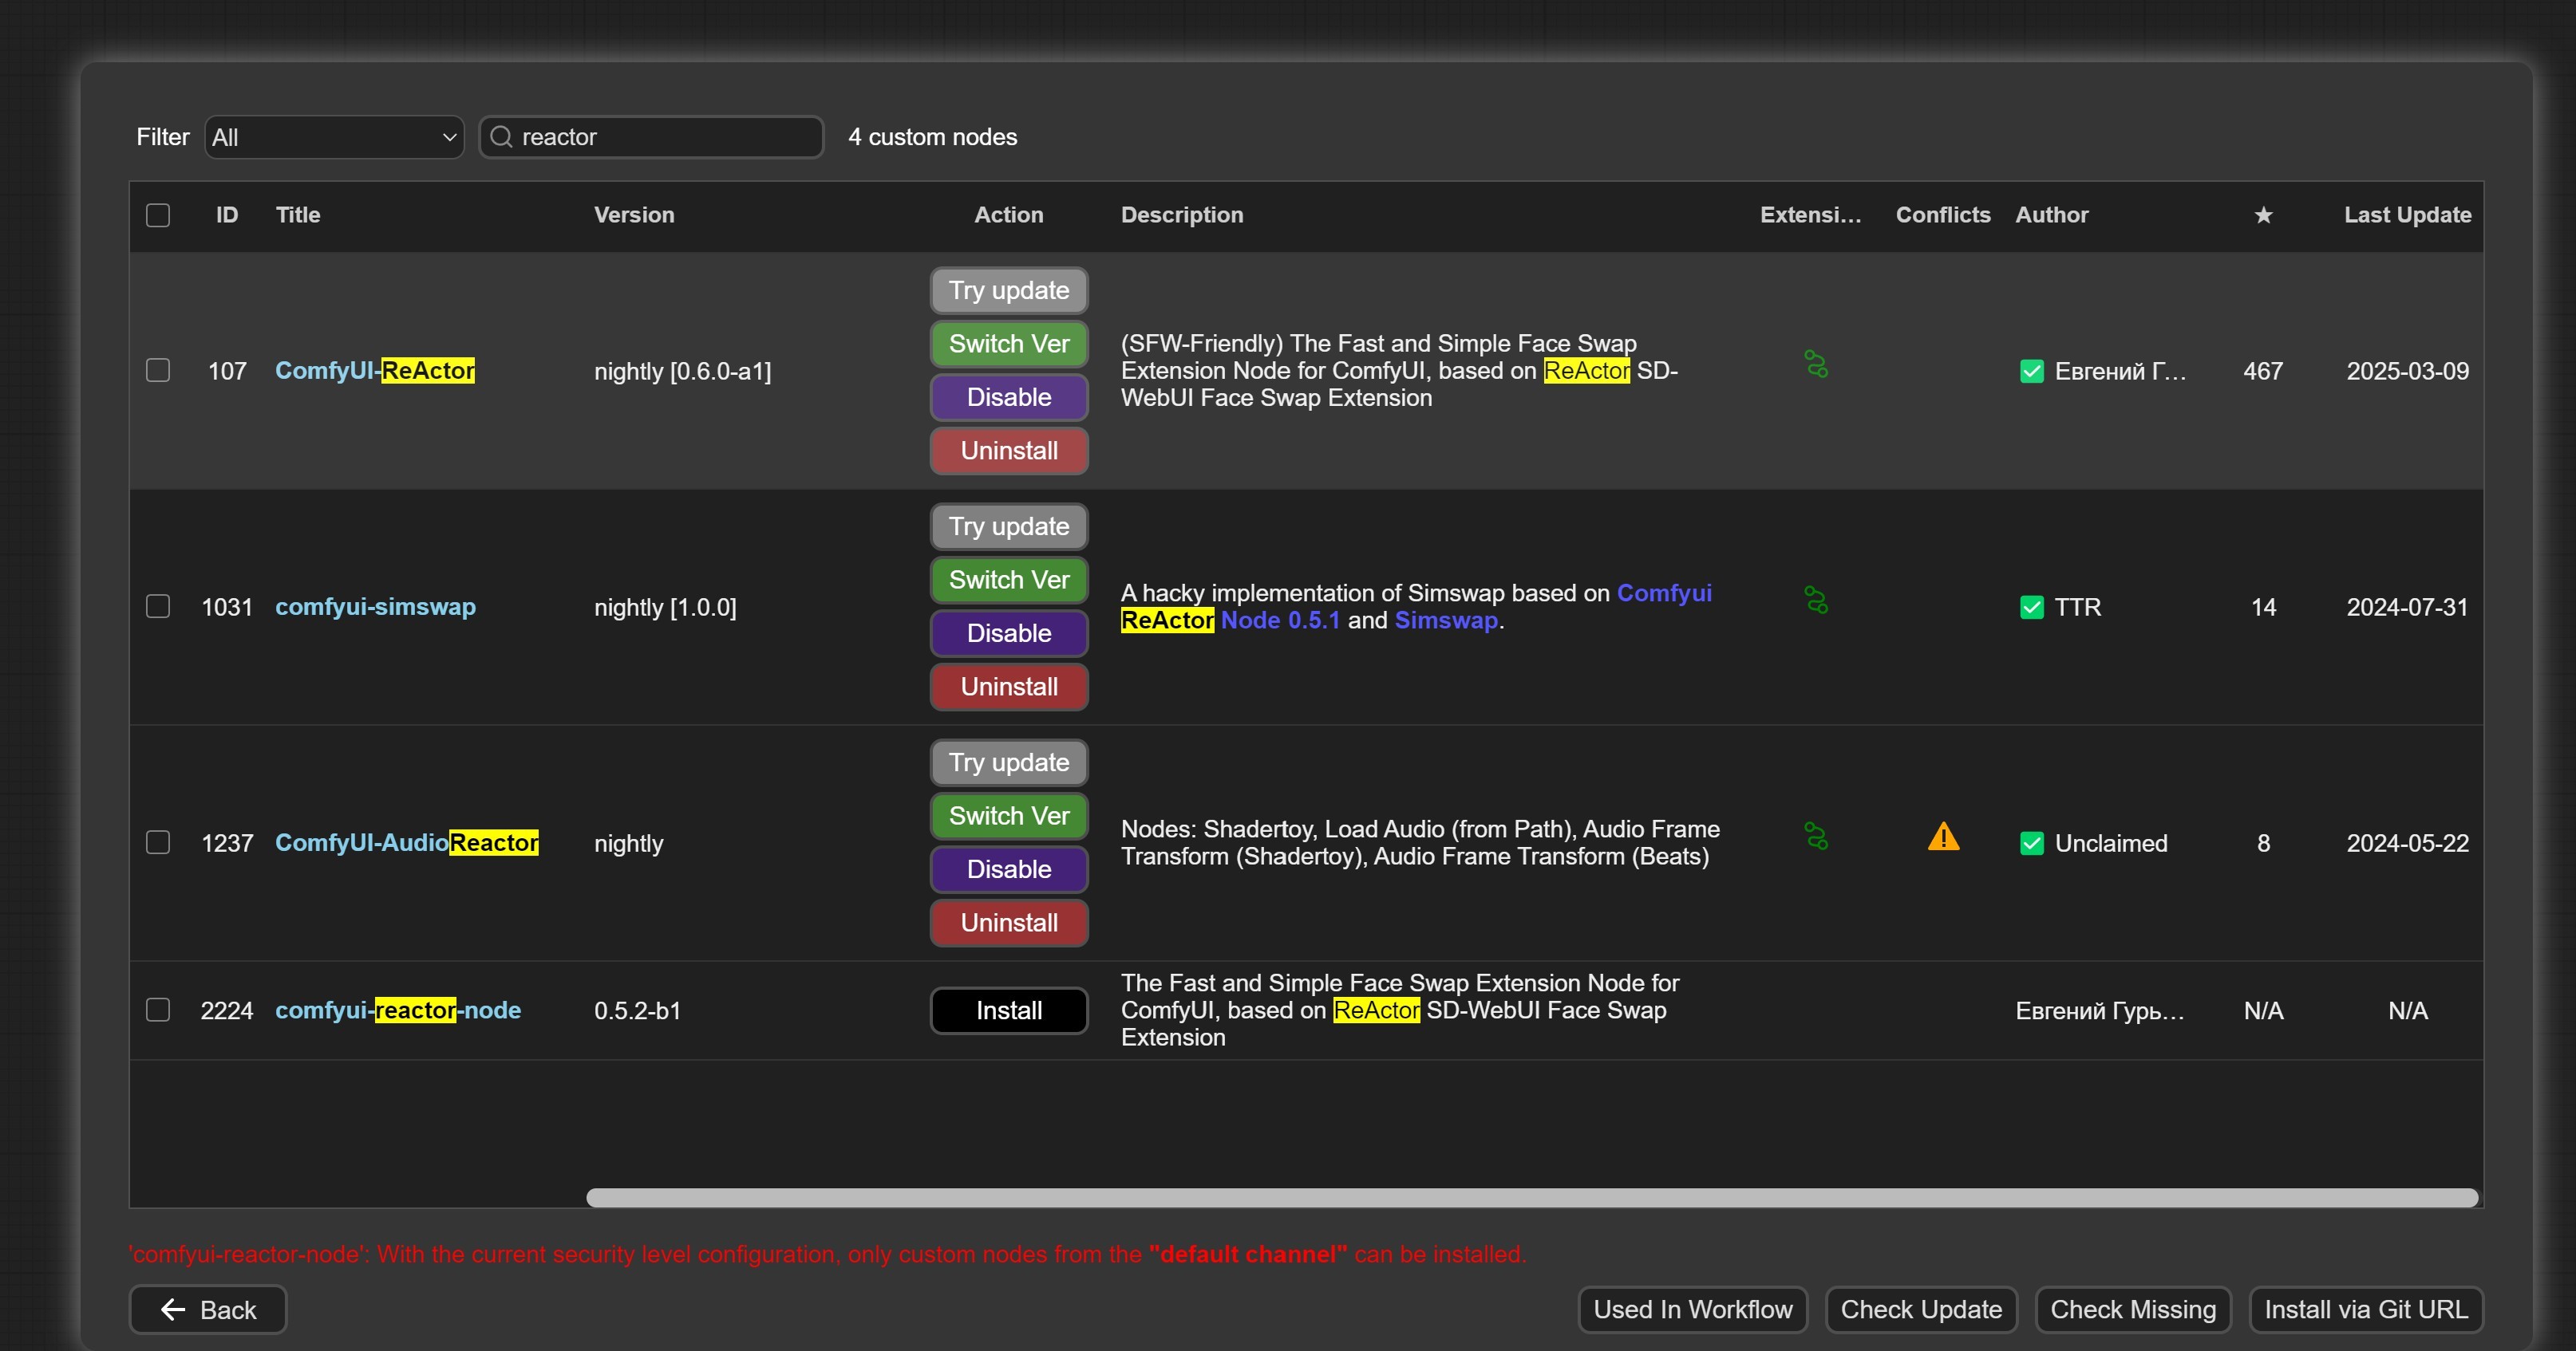Click the extension link icon for comfyui-simswap
2576x1351 pixels.
pyautogui.click(x=1816, y=600)
